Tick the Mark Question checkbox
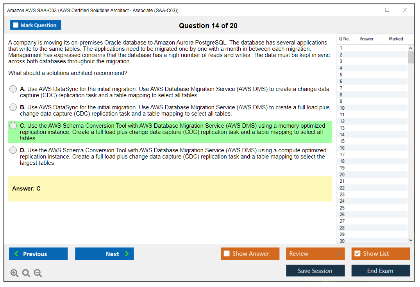420x287 pixels. [16, 25]
